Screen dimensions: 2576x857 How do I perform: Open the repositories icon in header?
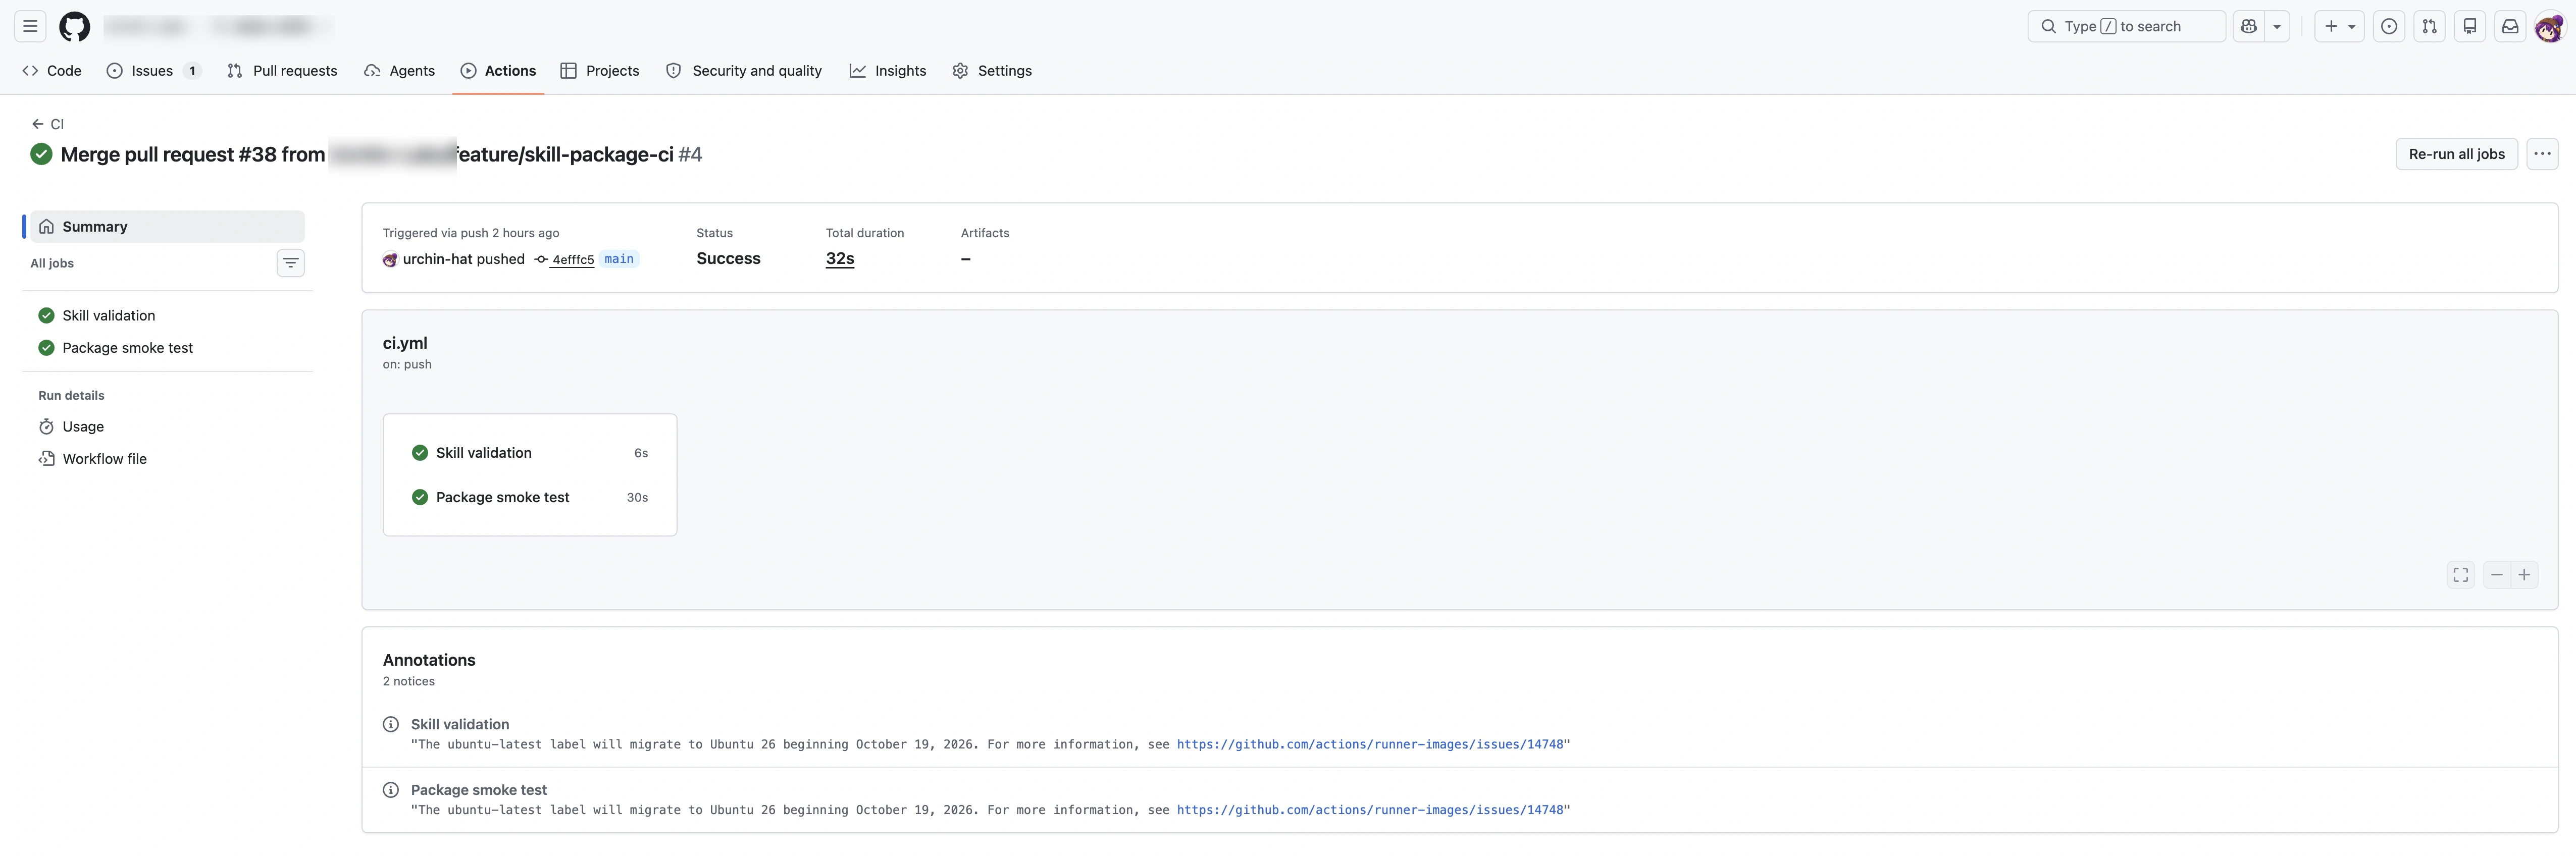point(2470,26)
